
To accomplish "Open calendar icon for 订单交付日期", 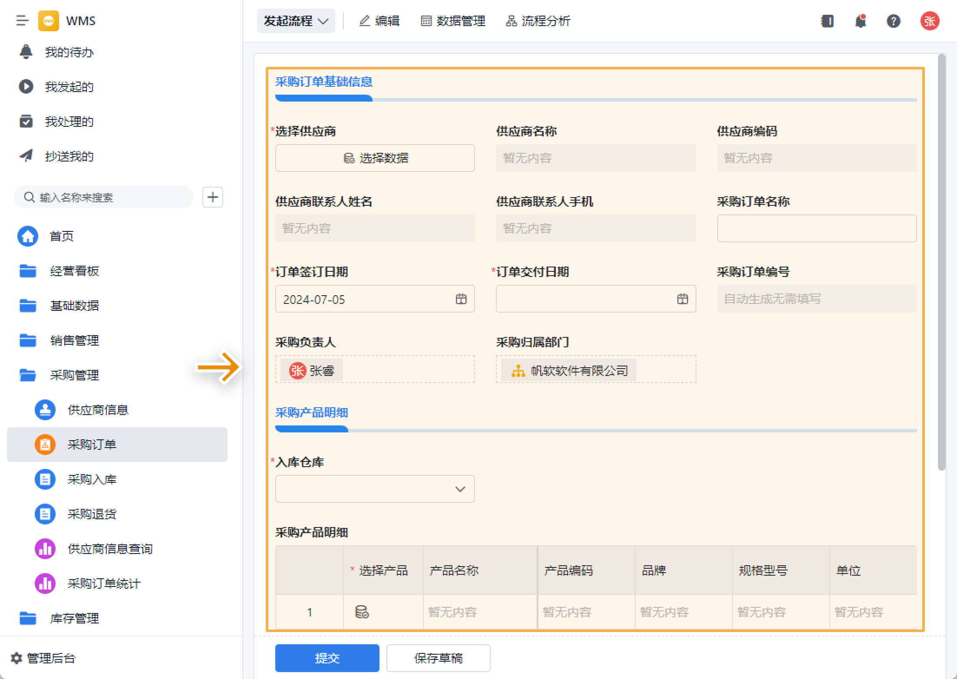I will point(682,299).
